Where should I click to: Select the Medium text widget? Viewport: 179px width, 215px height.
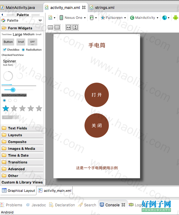[x=29, y=34]
